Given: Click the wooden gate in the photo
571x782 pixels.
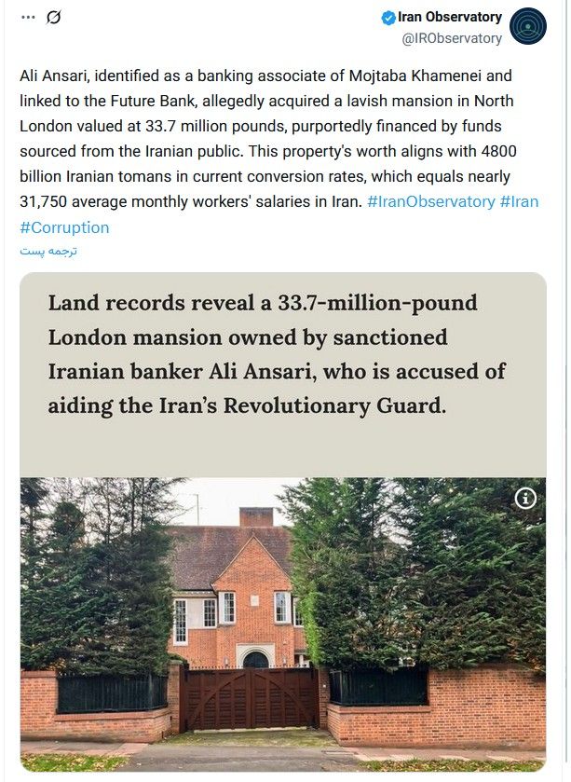Looking at the screenshot, I should pos(250,698).
